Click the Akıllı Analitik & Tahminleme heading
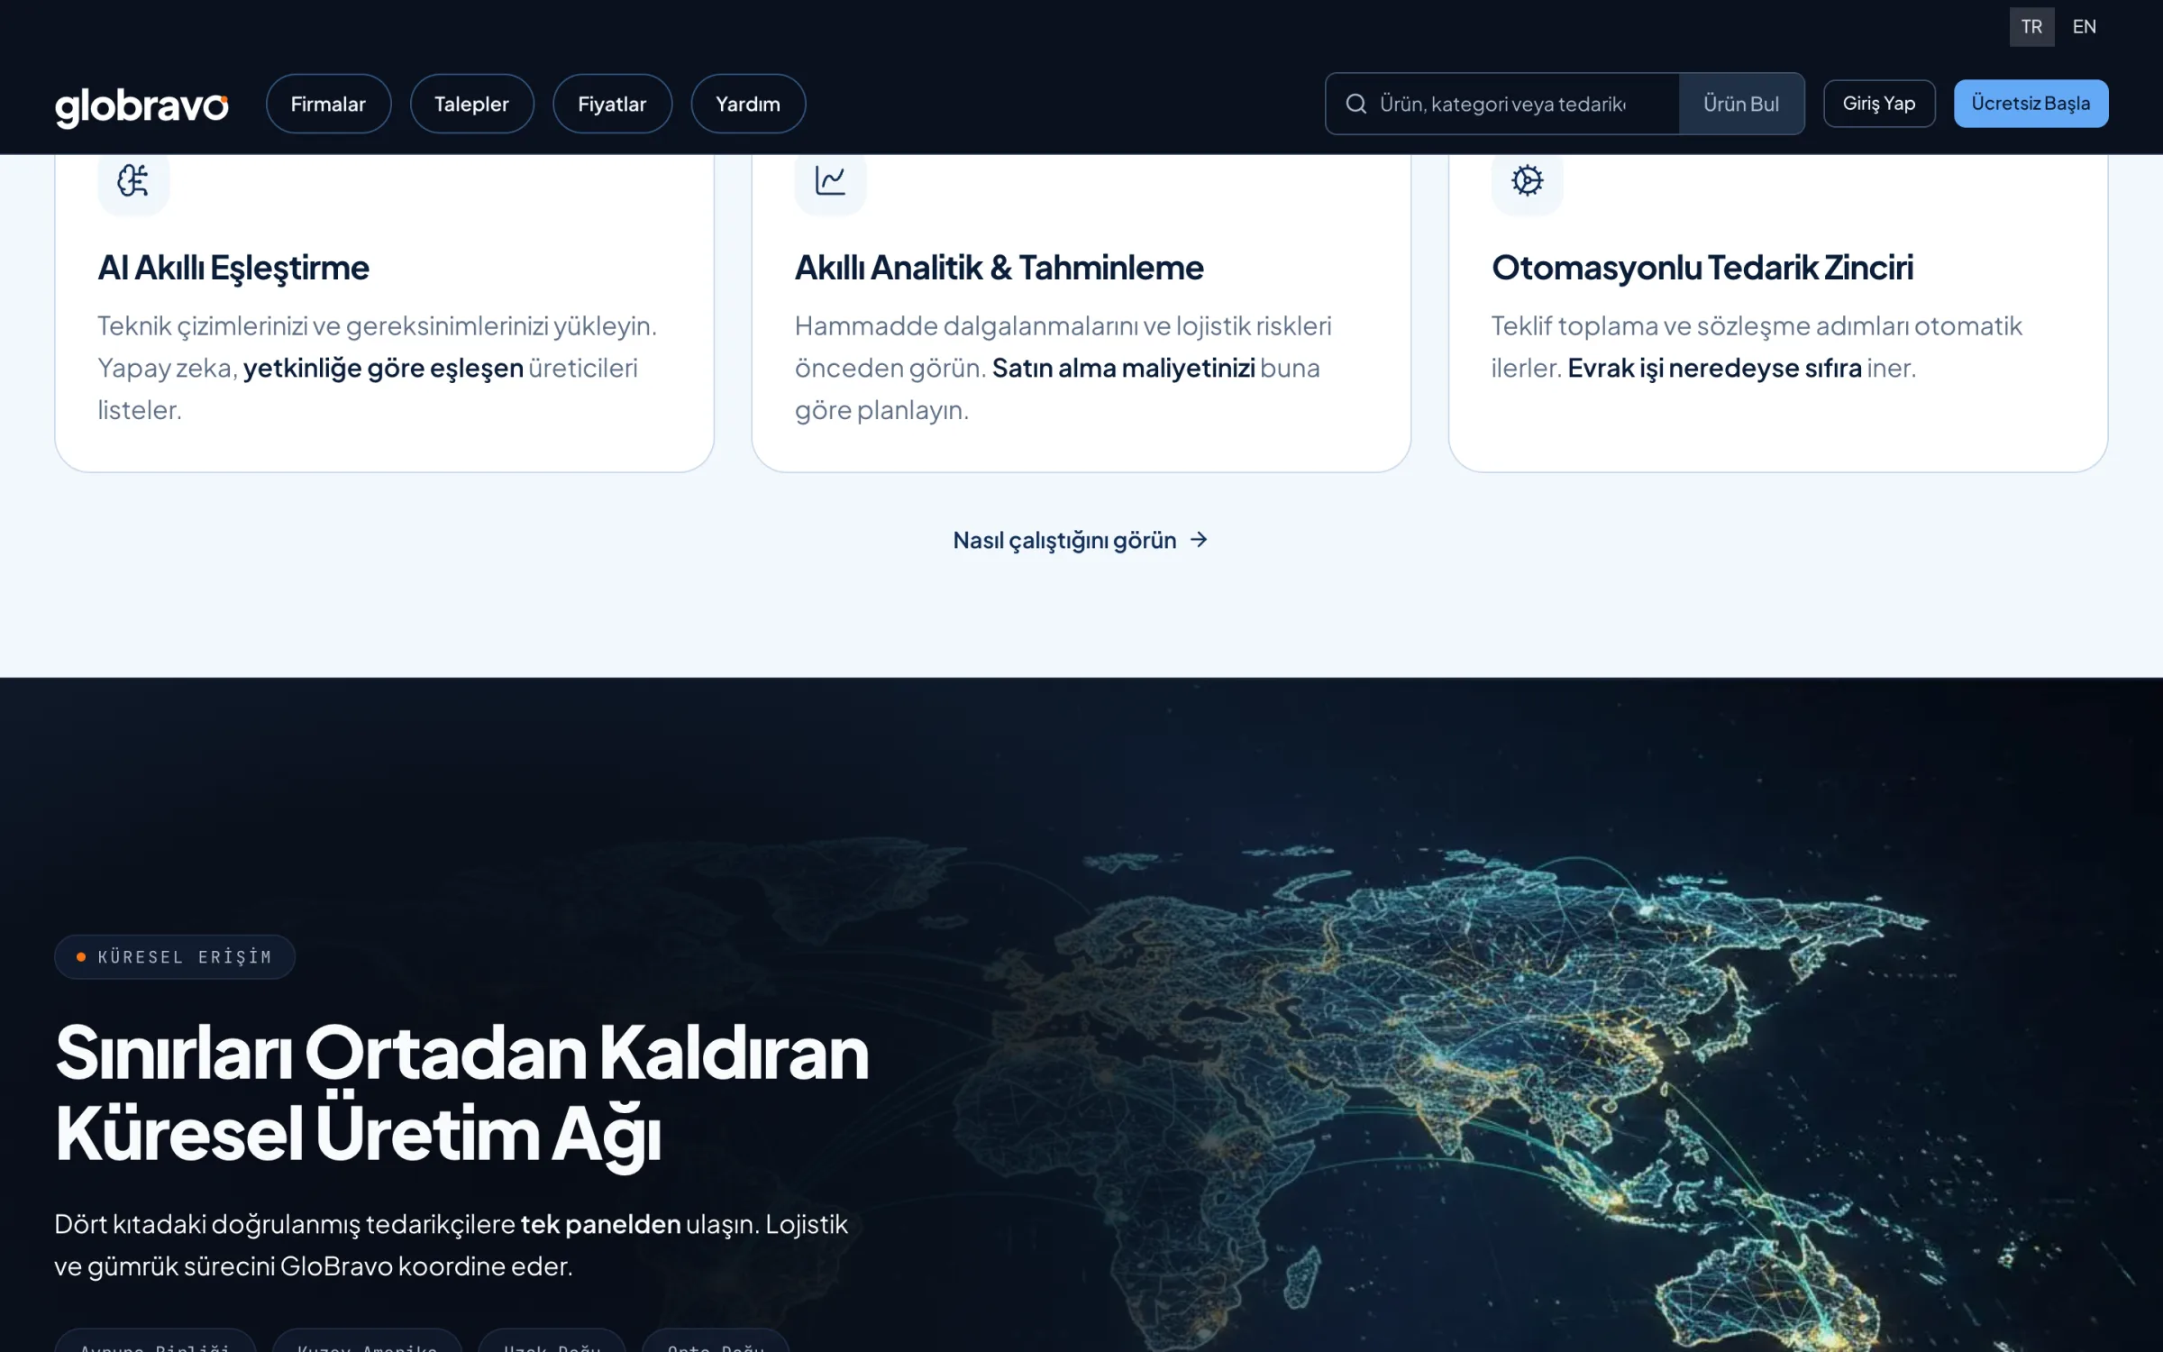Screen dimensions: 2163x1352 coord(999,268)
